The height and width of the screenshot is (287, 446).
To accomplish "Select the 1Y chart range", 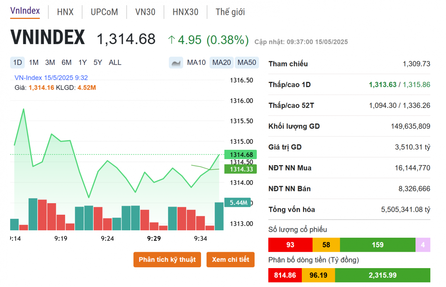I will (83, 63).
